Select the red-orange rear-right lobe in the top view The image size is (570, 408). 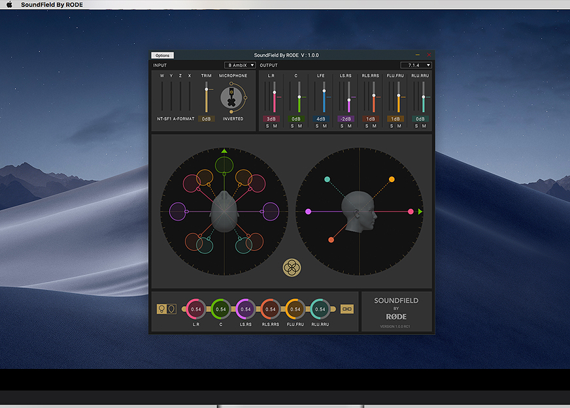coord(255,242)
